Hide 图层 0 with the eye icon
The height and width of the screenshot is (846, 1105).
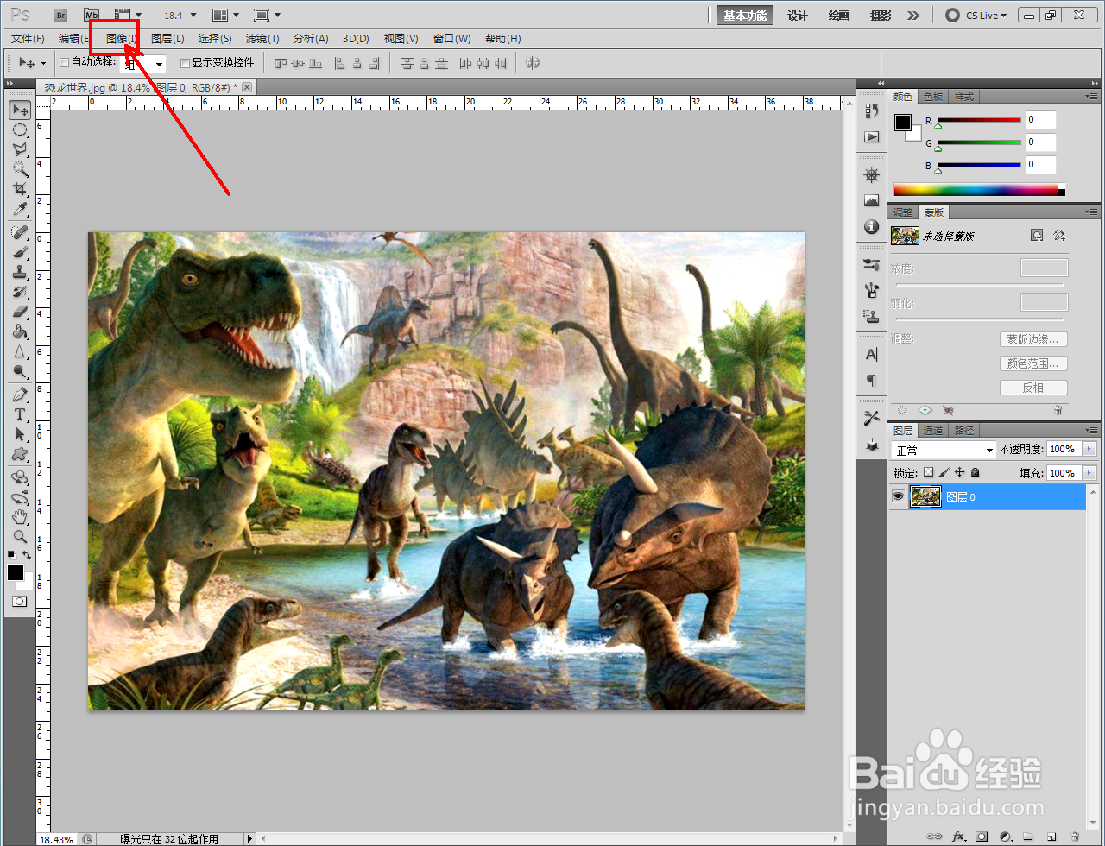[x=898, y=496]
